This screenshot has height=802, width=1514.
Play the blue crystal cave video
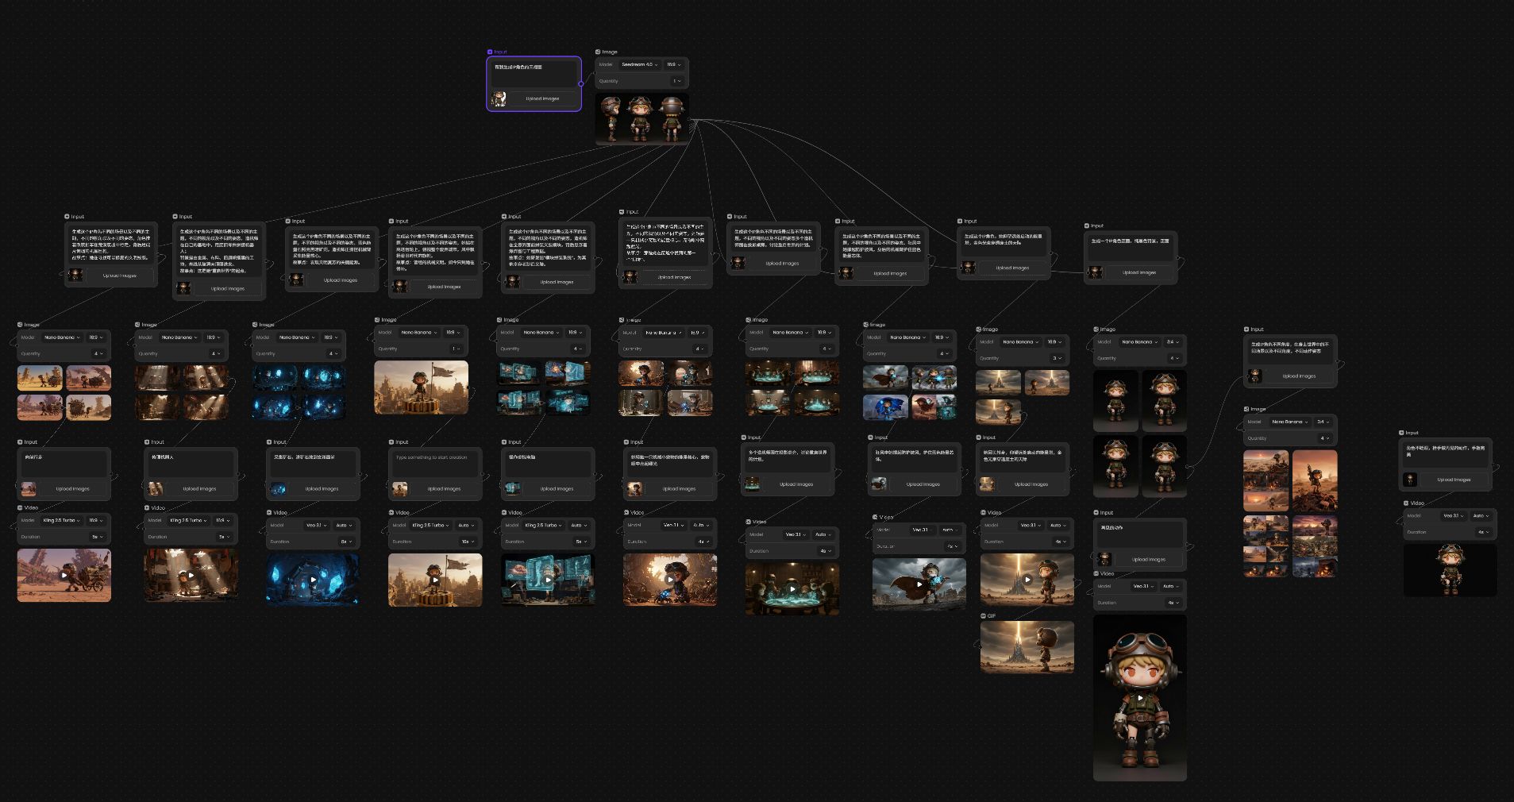coord(313,580)
